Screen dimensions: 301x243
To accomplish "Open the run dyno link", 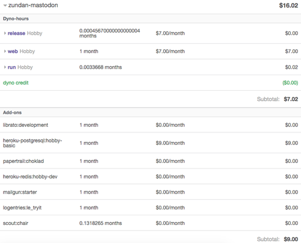I will click(x=11, y=67).
